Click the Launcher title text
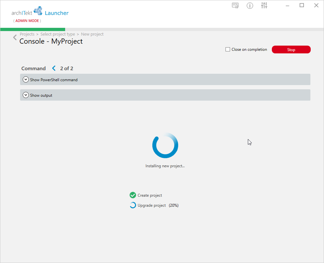This screenshot has width=324, height=263. click(x=57, y=13)
